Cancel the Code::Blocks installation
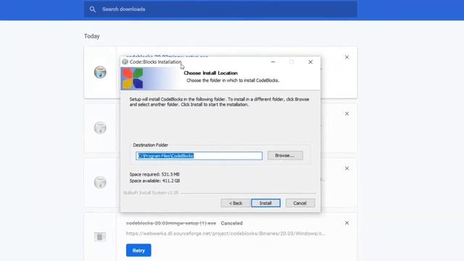Screen dimensions: 464x261 click(x=300, y=203)
